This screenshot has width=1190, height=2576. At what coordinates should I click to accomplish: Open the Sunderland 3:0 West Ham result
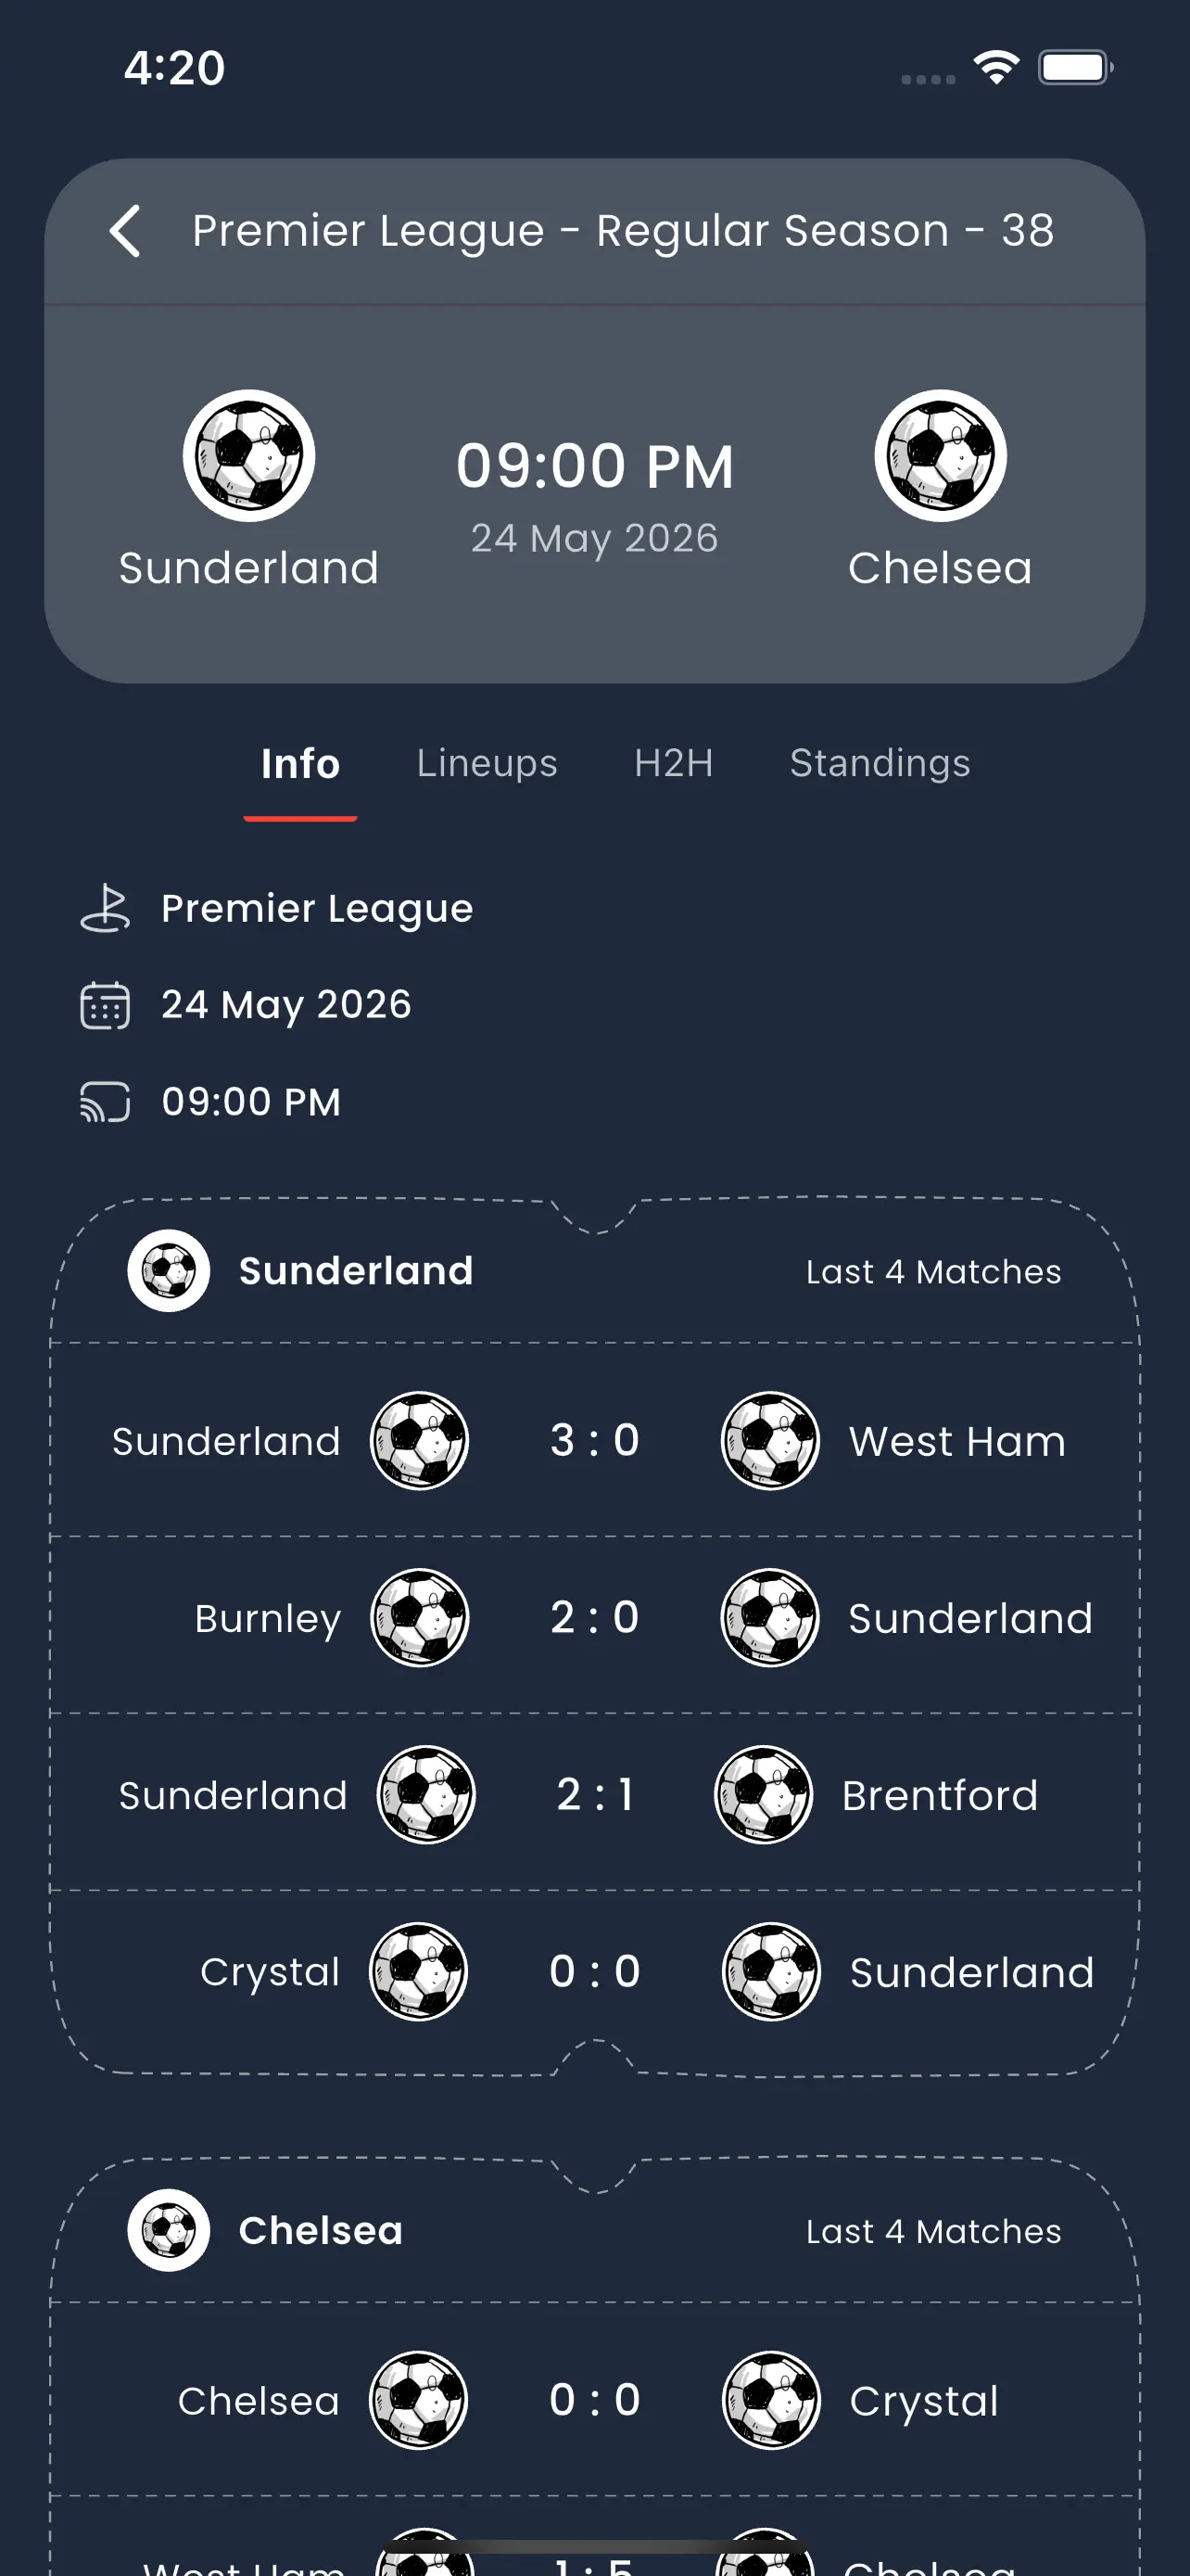click(x=594, y=1441)
